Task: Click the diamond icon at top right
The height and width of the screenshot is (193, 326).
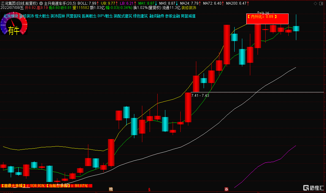Action: tap(315, 3)
